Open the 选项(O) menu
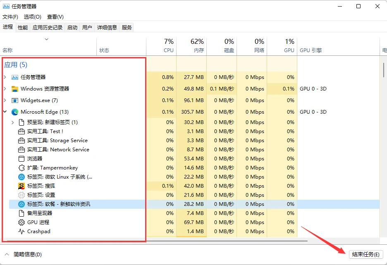The height and width of the screenshot is (265, 387). [32, 17]
